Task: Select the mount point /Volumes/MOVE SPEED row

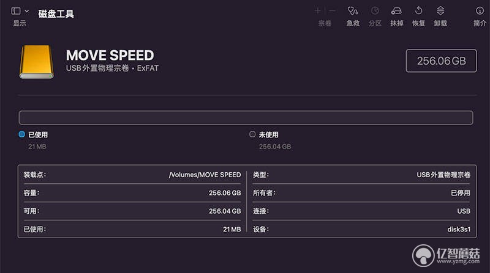Action: (132, 175)
